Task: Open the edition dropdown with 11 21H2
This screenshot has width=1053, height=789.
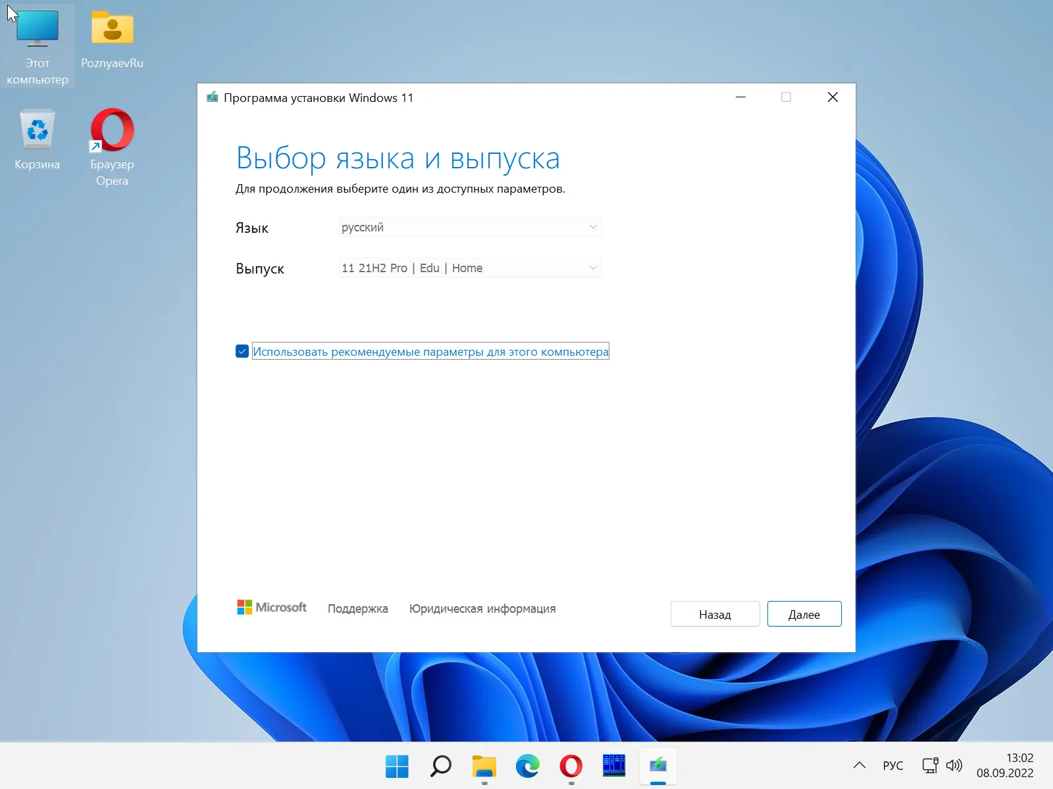Action: (470, 268)
